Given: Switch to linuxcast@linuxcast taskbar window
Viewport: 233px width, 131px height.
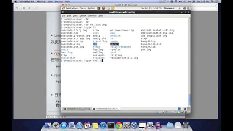Looking at the screenshot, I should coord(106,109).
